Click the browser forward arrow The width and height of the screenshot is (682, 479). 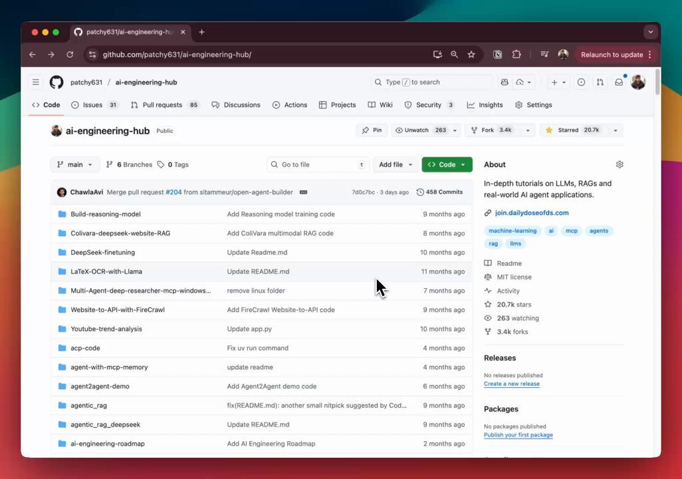coord(51,55)
